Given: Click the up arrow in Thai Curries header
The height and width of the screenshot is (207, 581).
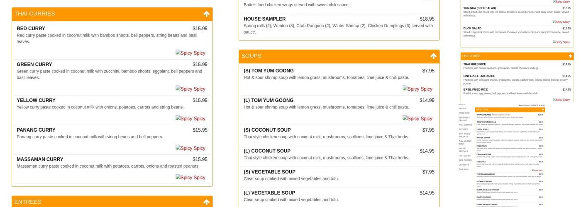Looking at the screenshot, I should click(206, 14).
